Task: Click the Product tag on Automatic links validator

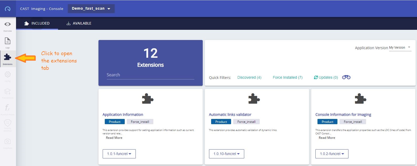Action: [x=221, y=122]
